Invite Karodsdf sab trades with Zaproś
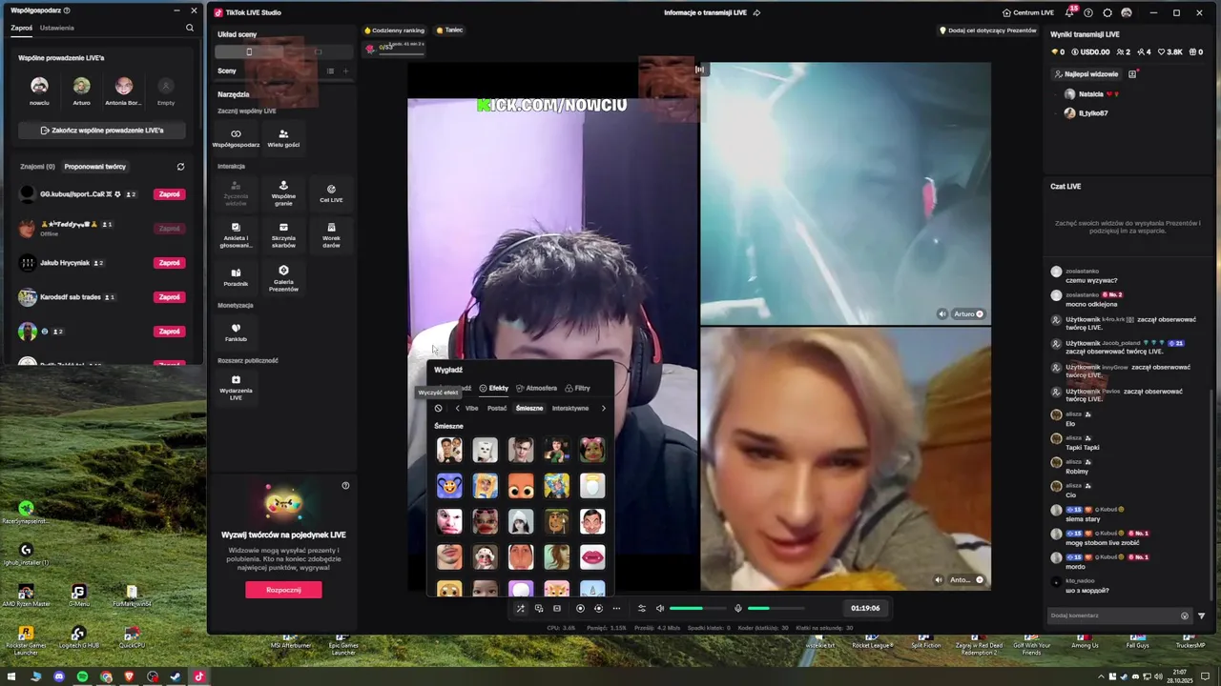The width and height of the screenshot is (1221, 686). point(170,297)
